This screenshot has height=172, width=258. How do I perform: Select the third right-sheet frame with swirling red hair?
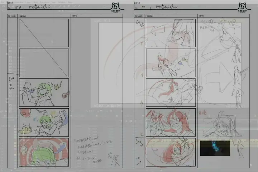171,93
